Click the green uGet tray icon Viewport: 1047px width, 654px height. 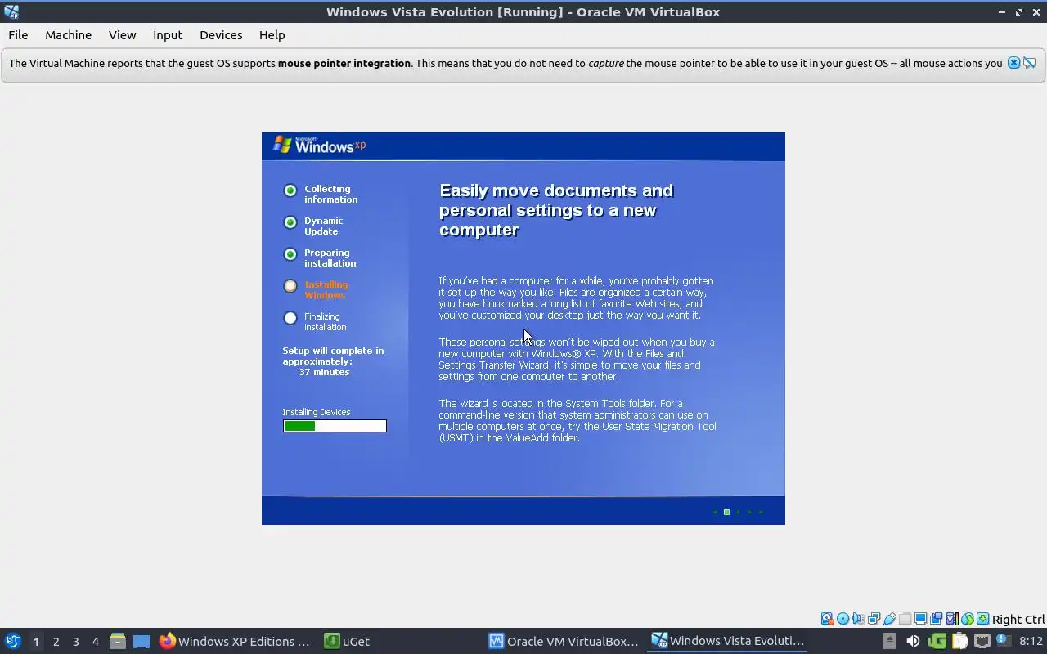[937, 641]
